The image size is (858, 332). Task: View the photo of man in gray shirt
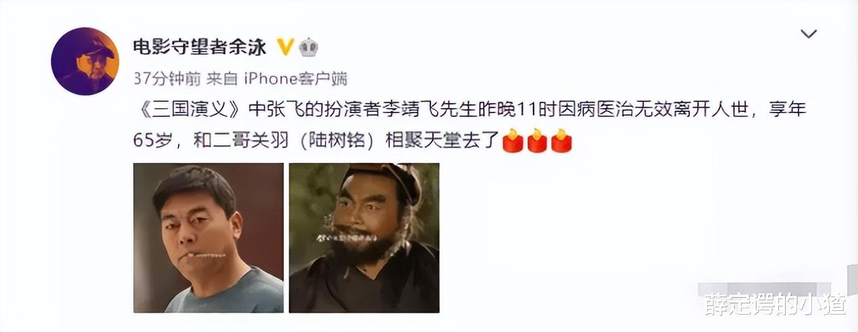[209, 237]
